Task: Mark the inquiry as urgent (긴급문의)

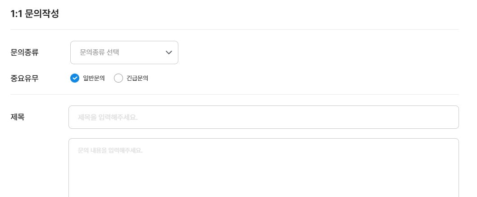Action: (118, 78)
